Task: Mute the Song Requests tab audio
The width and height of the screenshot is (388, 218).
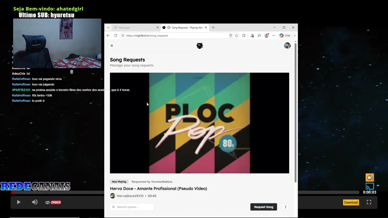Action: tap(169, 28)
